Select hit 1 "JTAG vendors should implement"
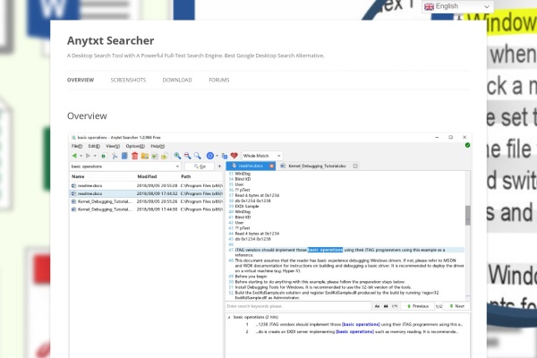 click(354, 324)
